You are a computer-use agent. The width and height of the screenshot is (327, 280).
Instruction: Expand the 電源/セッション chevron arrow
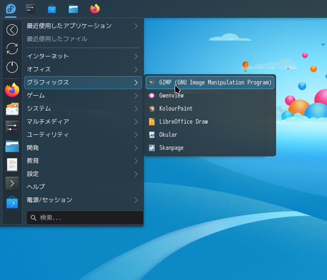pyautogui.click(x=136, y=200)
